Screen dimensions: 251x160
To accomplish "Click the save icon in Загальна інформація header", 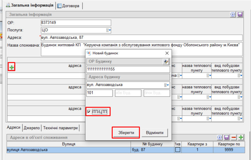I will click(x=240, y=15).
